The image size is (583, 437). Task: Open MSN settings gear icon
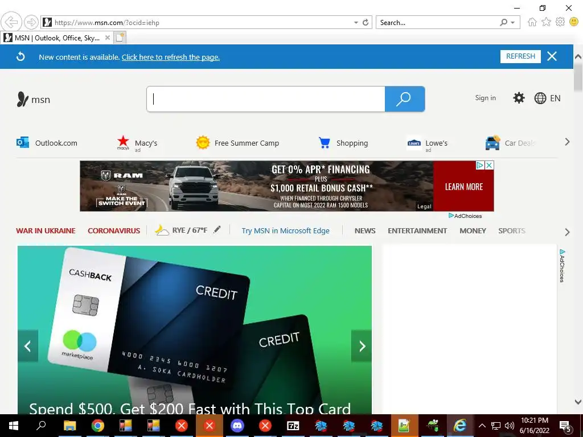(519, 98)
